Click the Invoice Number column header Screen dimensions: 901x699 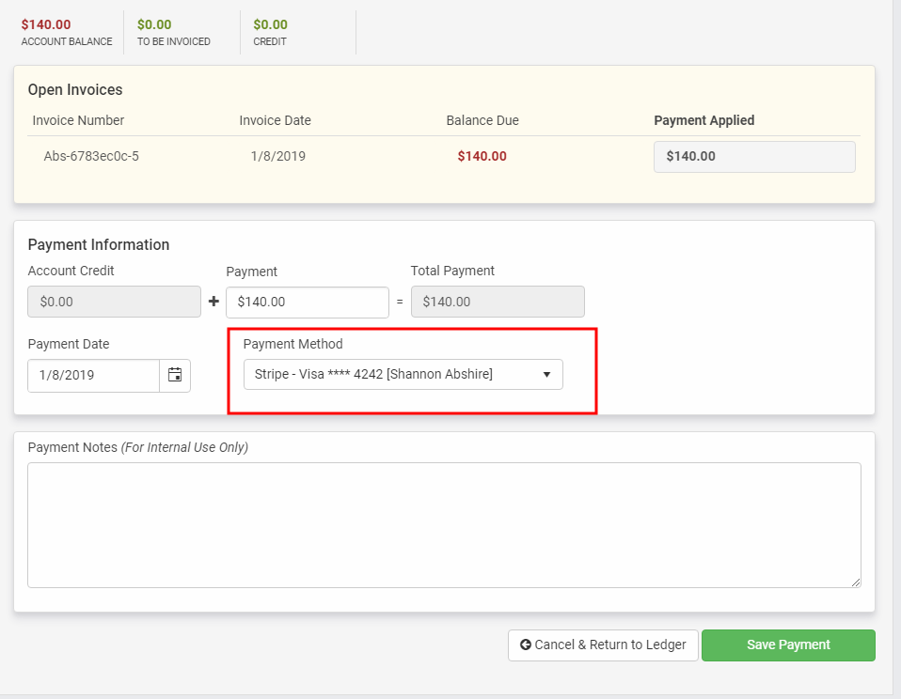(x=78, y=120)
